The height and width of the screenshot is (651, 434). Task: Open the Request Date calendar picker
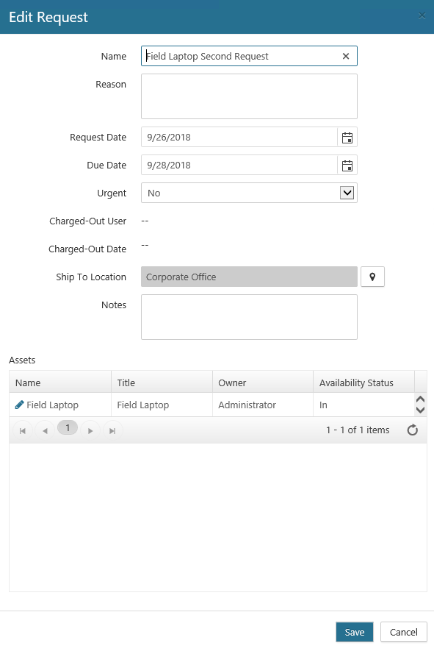coord(347,137)
